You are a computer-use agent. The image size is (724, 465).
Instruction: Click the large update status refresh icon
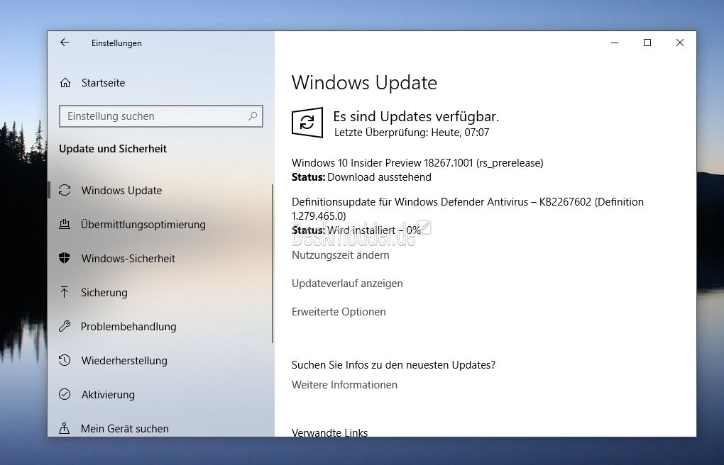[307, 122]
